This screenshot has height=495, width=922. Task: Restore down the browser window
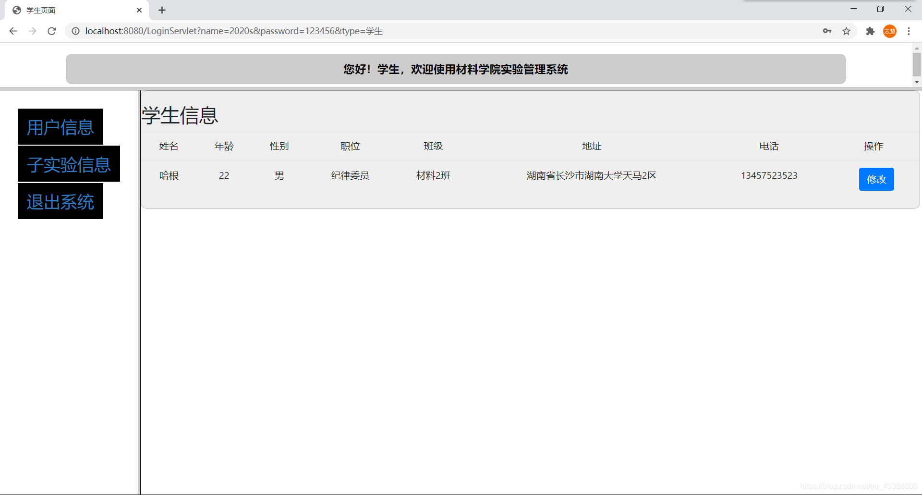(880, 9)
